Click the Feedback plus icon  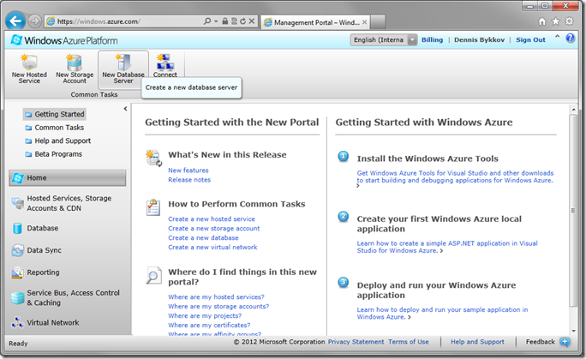(566, 342)
